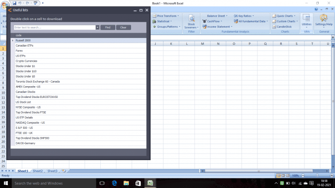
Task: Open the Key Ratios dropdown
Action: 244,16
